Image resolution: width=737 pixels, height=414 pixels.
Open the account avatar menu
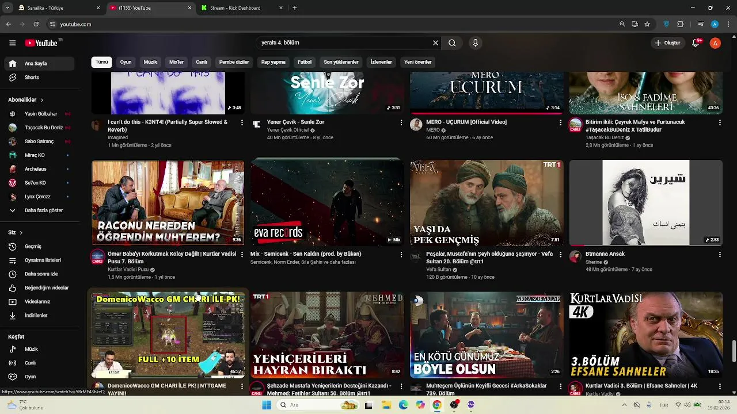(x=715, y=43)
